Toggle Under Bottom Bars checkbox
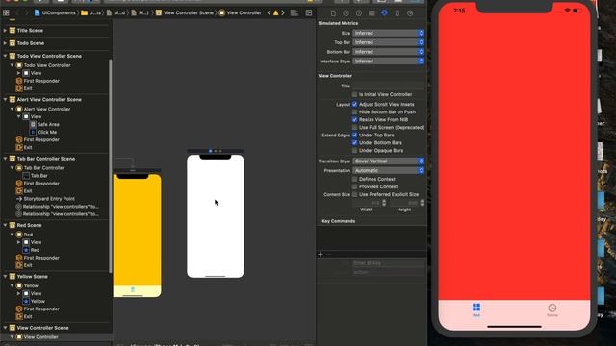The image size is (616, 346). click(x=355, y=143)
